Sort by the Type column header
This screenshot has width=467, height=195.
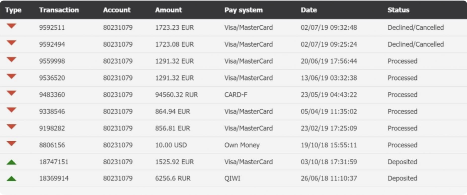click(13, 10)
